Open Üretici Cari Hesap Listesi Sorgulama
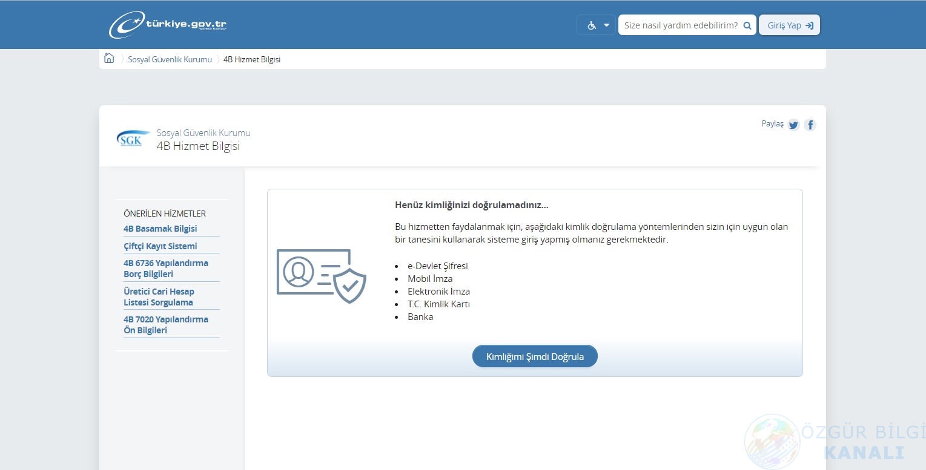This screenshot has height=470, width=926. (x=159, y=297)
